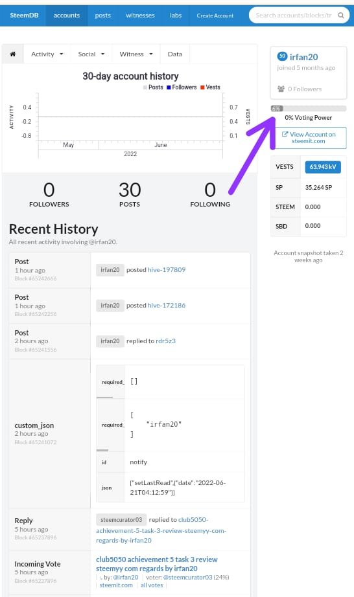Click Block #65242666 text

click(36, 278)
